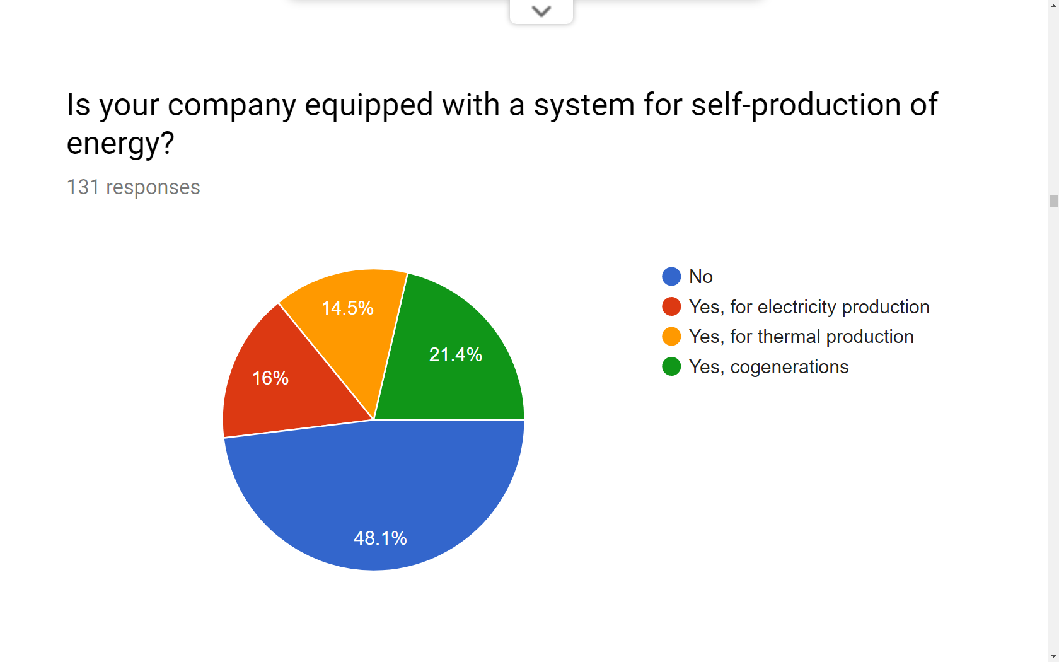Expand the chevron dropdown at top

coord(541,11)
